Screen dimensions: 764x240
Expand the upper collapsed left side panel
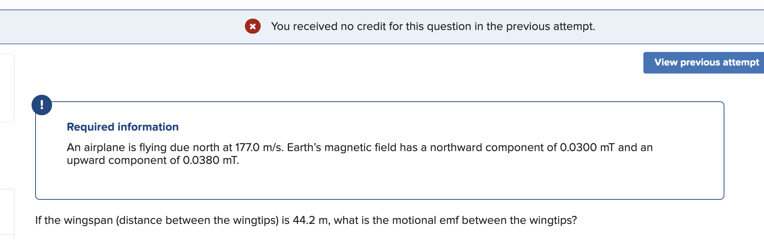(x=7, y=86)
